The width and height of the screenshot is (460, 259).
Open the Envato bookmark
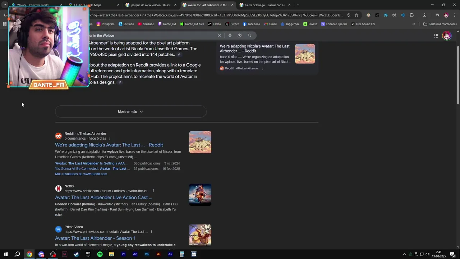pyautogui.click(x=310, y=24)
